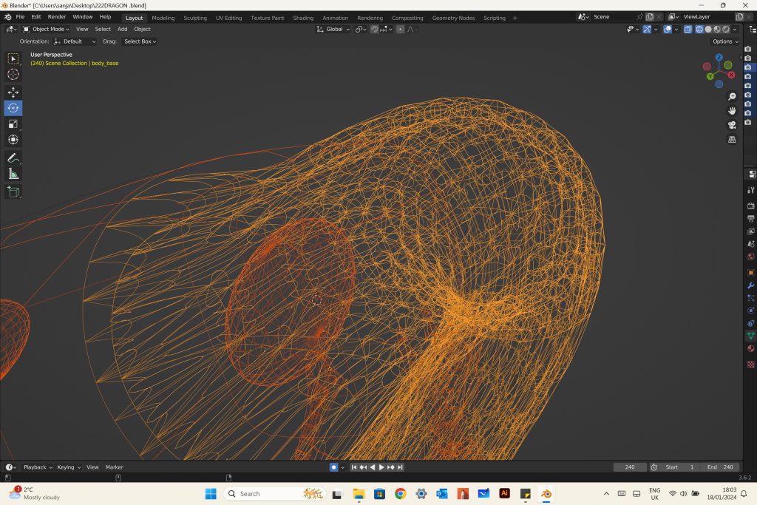This screenshot has width=757, height=505.
Task: Open the Keying dropdown in timeline
Action: point(69,467)
